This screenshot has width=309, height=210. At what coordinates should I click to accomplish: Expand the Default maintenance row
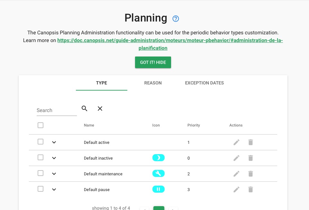click(x=54, y=173)
